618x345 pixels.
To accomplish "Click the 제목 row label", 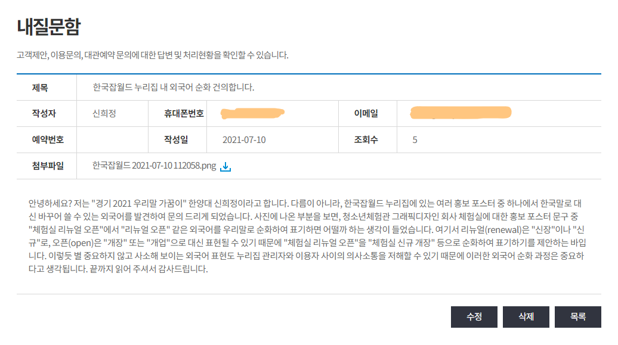I will [x=40, y=88].
